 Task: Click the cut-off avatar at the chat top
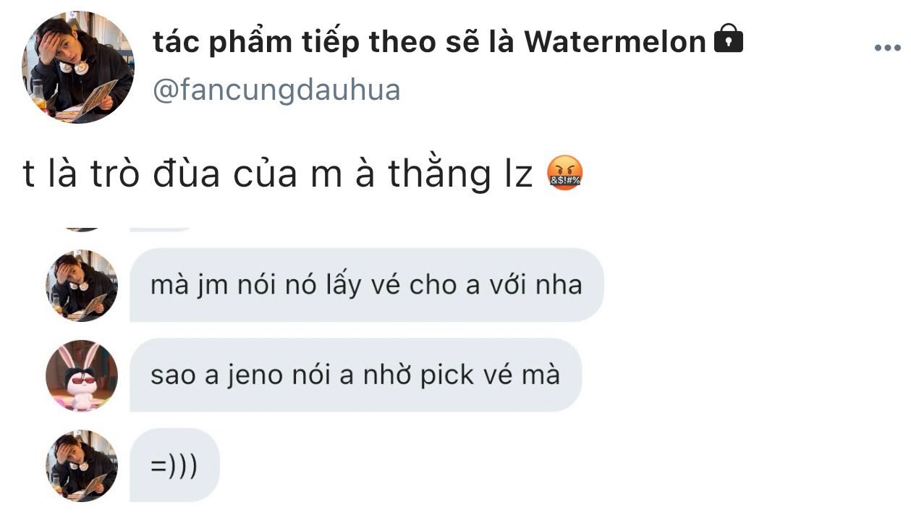82,229
